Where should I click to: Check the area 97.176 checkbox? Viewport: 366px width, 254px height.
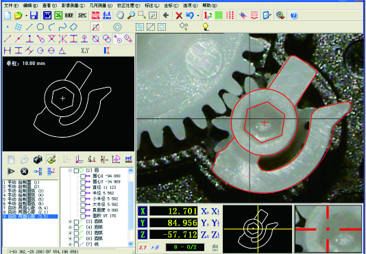tap(83, 216)
